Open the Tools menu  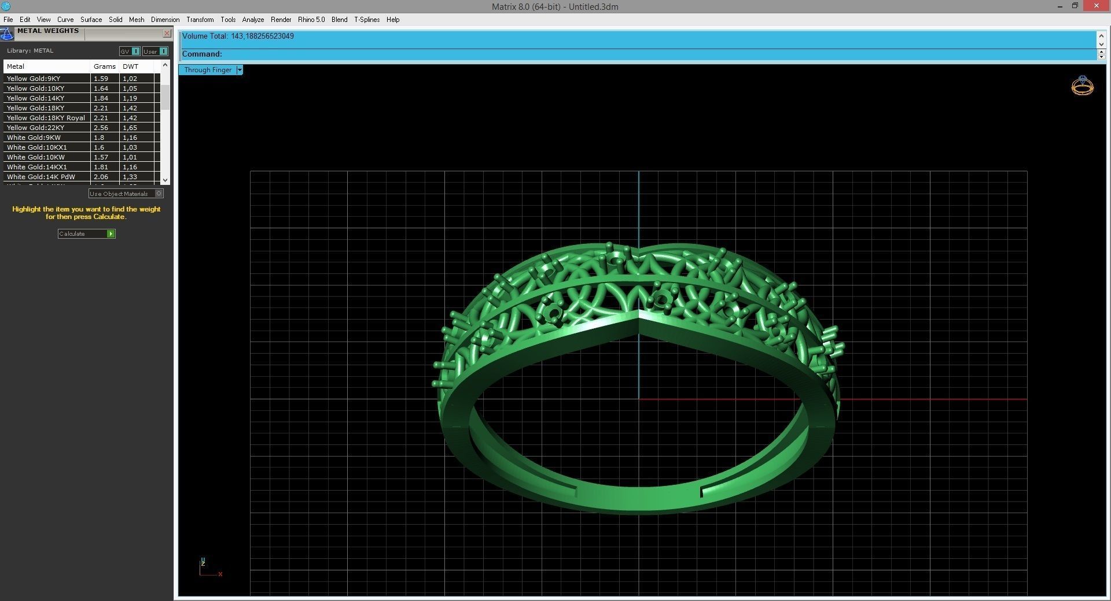228,20
